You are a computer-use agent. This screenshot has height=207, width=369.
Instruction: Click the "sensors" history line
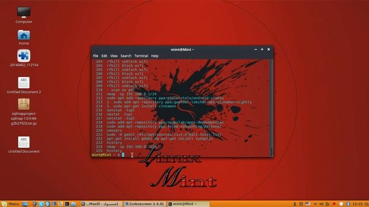click(x=109, y=131)
